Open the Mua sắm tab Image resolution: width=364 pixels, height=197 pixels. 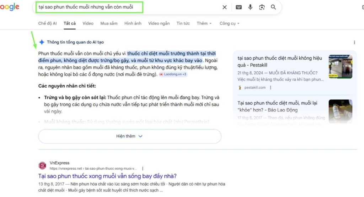(109, 23)
